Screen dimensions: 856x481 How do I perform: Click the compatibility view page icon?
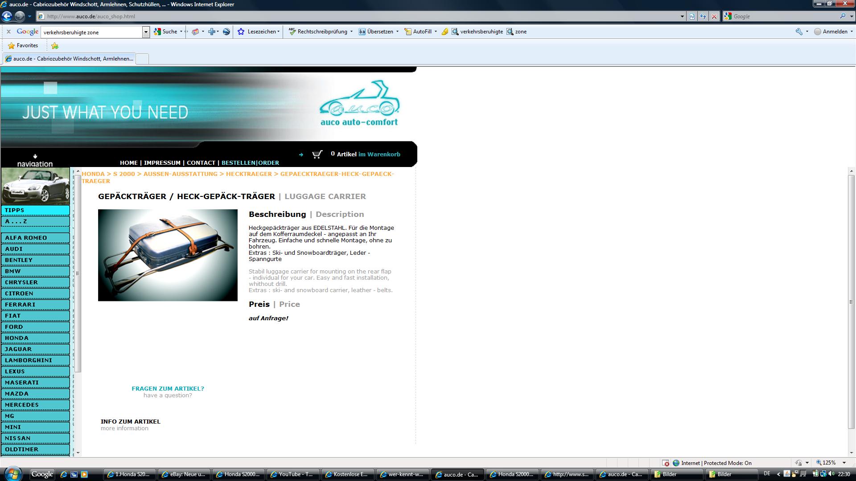pyautogui.click(x=692, y=16)
